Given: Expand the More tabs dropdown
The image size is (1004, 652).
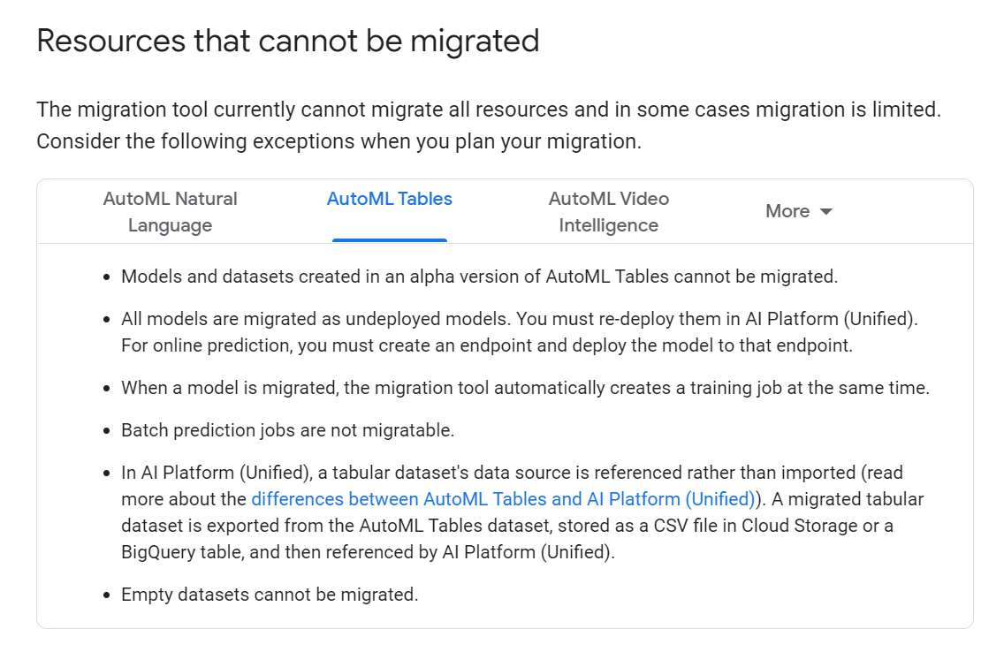Looking at the screenshot, I should pos(798,211).
